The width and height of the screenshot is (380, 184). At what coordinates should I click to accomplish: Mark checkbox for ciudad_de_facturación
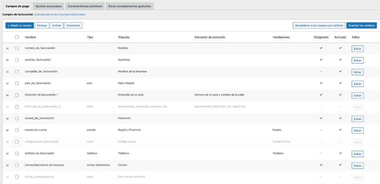coord(17,118)
